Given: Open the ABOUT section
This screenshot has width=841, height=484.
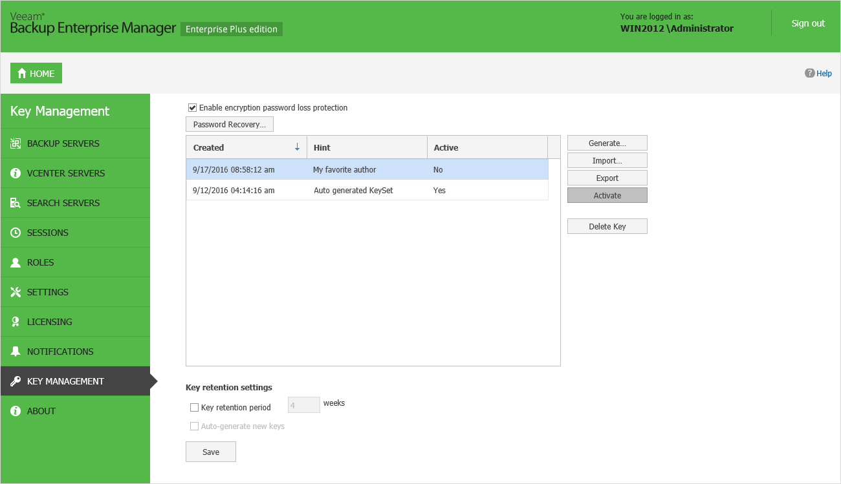Looking at the screenshot, I should click(x=75, y=411).
